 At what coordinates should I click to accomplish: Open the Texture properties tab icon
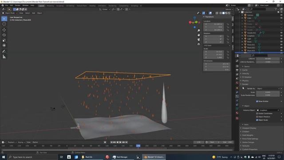coord(237,118)
